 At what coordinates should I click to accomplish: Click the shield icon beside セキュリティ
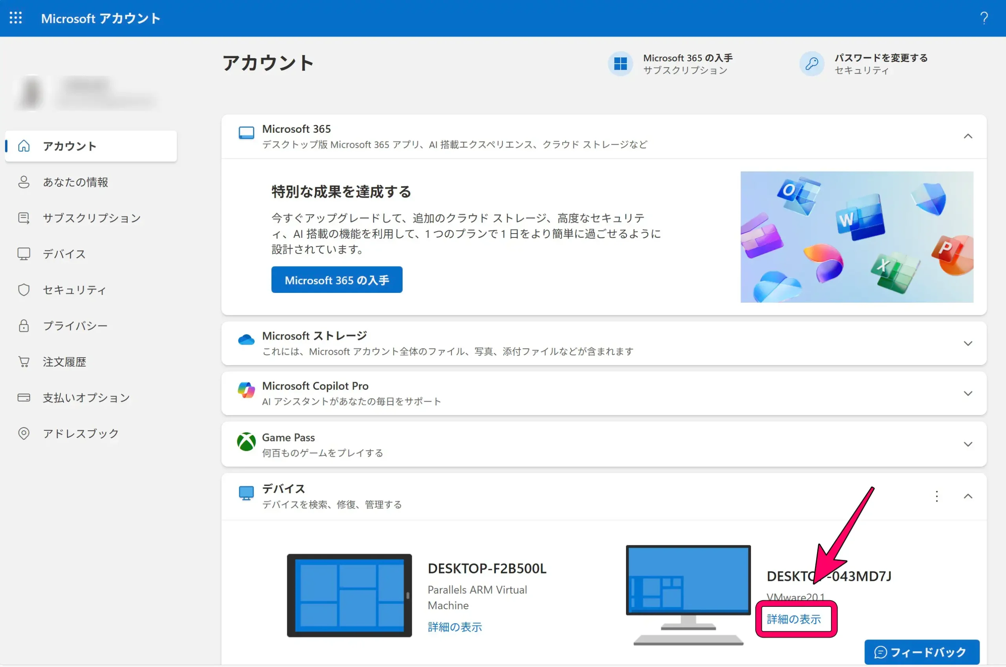(24, 290)
